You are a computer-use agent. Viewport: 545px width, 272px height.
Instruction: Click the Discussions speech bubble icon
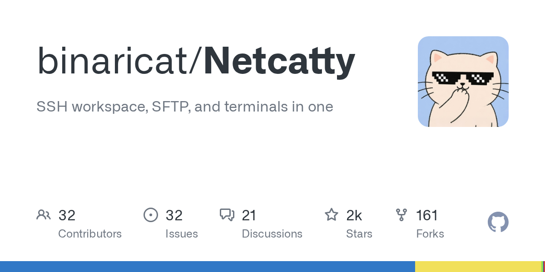[227, 215]
